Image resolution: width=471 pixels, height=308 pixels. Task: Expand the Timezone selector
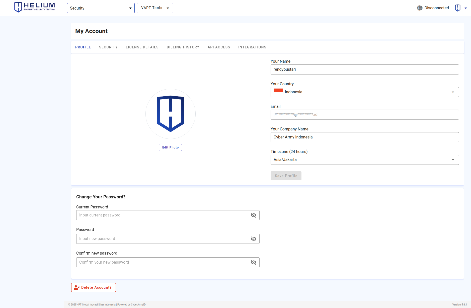(364, 160)
